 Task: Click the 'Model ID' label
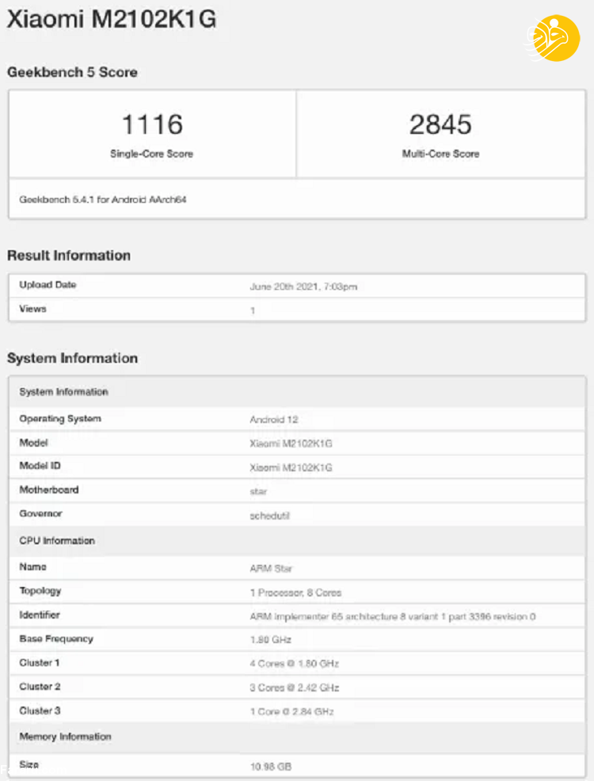[x=40, y=466]
